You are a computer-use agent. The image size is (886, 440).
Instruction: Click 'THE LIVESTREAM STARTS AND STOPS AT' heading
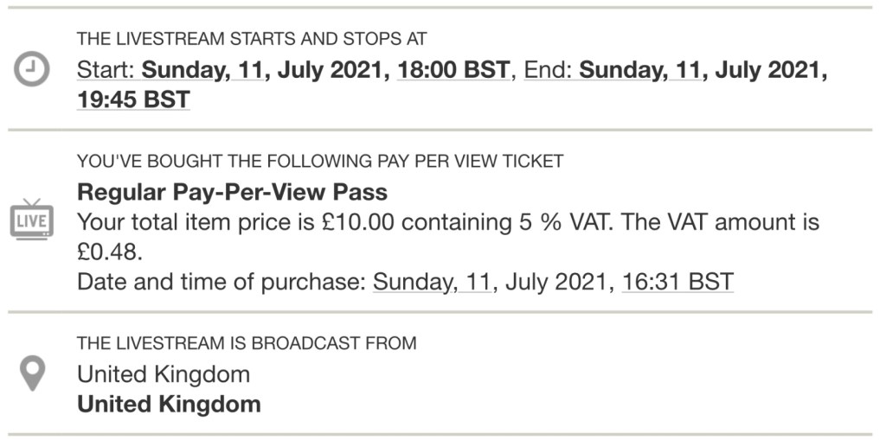(252, 38)
